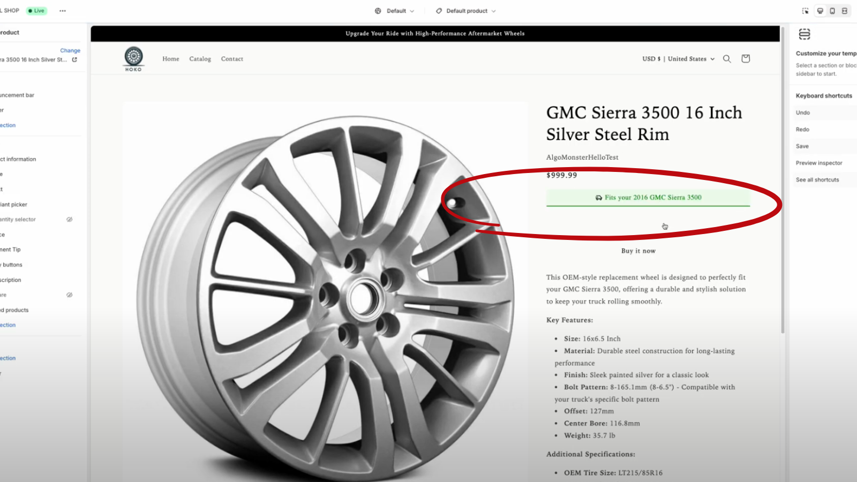857x482 pixels.
Task: Click the green Live status badge
Action: pyautogui.click(x=37, y=11)
